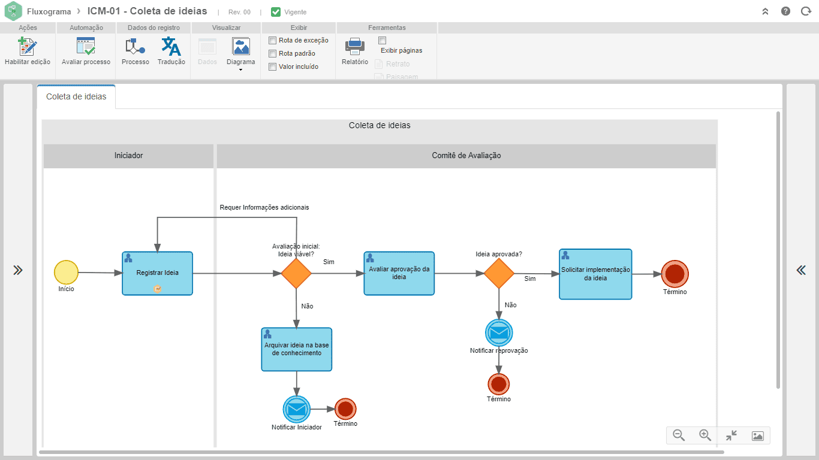Select the Ideia aprovada gateway diamond
Image resolution: width=819 pixels, height=460 pixels.
click(x=499, y=273)
